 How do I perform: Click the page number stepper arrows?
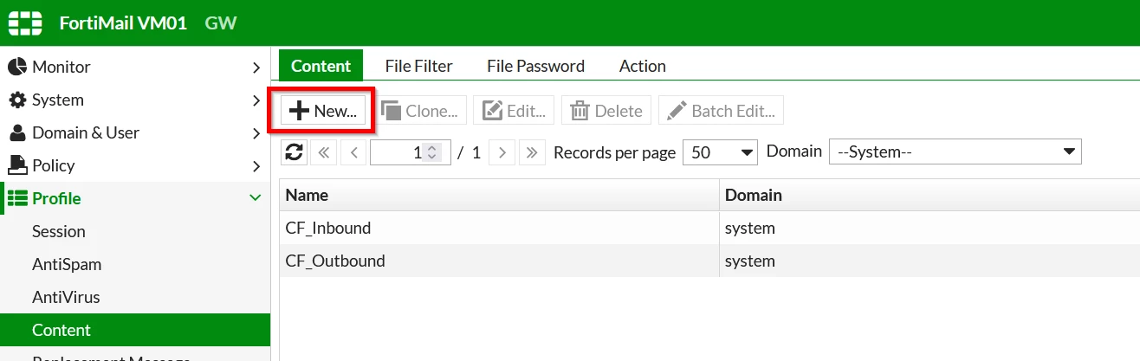[x=433, y=152]
